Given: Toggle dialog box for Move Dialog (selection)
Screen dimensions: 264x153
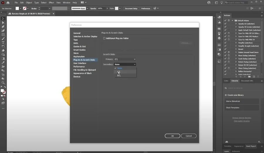Looking at the screenshot, I should click(229, 55).
